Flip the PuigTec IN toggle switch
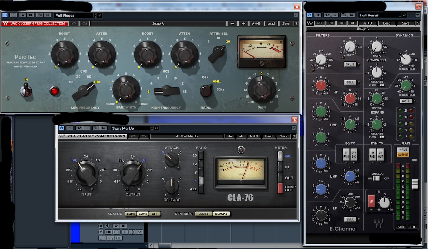The image size is (428, 249). tap(26, 90)
